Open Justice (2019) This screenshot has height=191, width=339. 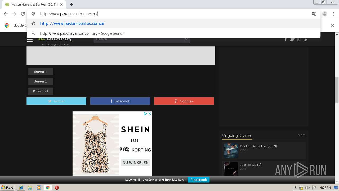click(x=251, y=165)
